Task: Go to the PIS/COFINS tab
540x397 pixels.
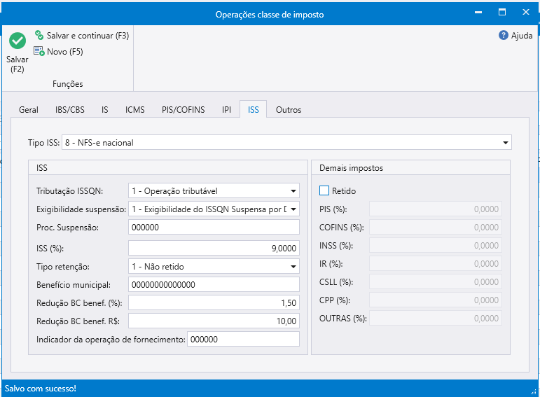Action: tap(183, 110)
